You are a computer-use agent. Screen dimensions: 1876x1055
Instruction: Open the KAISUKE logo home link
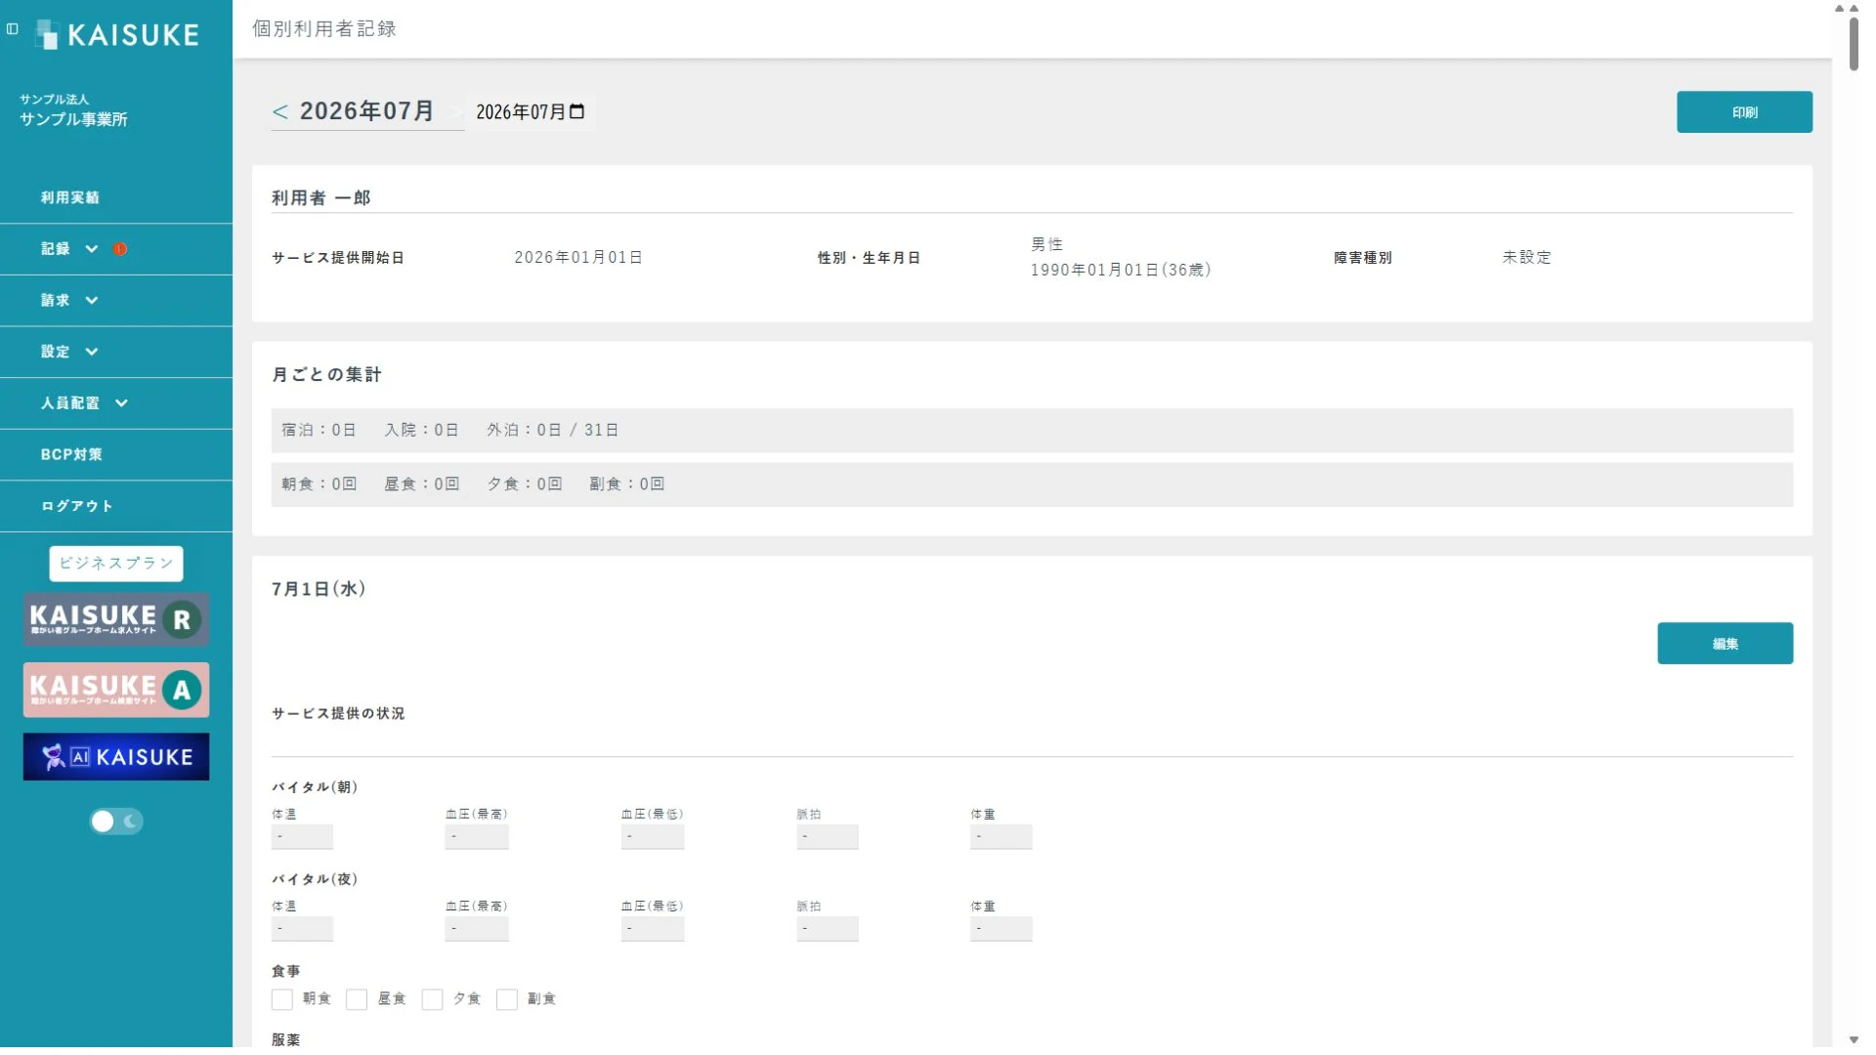click(117, 35)
